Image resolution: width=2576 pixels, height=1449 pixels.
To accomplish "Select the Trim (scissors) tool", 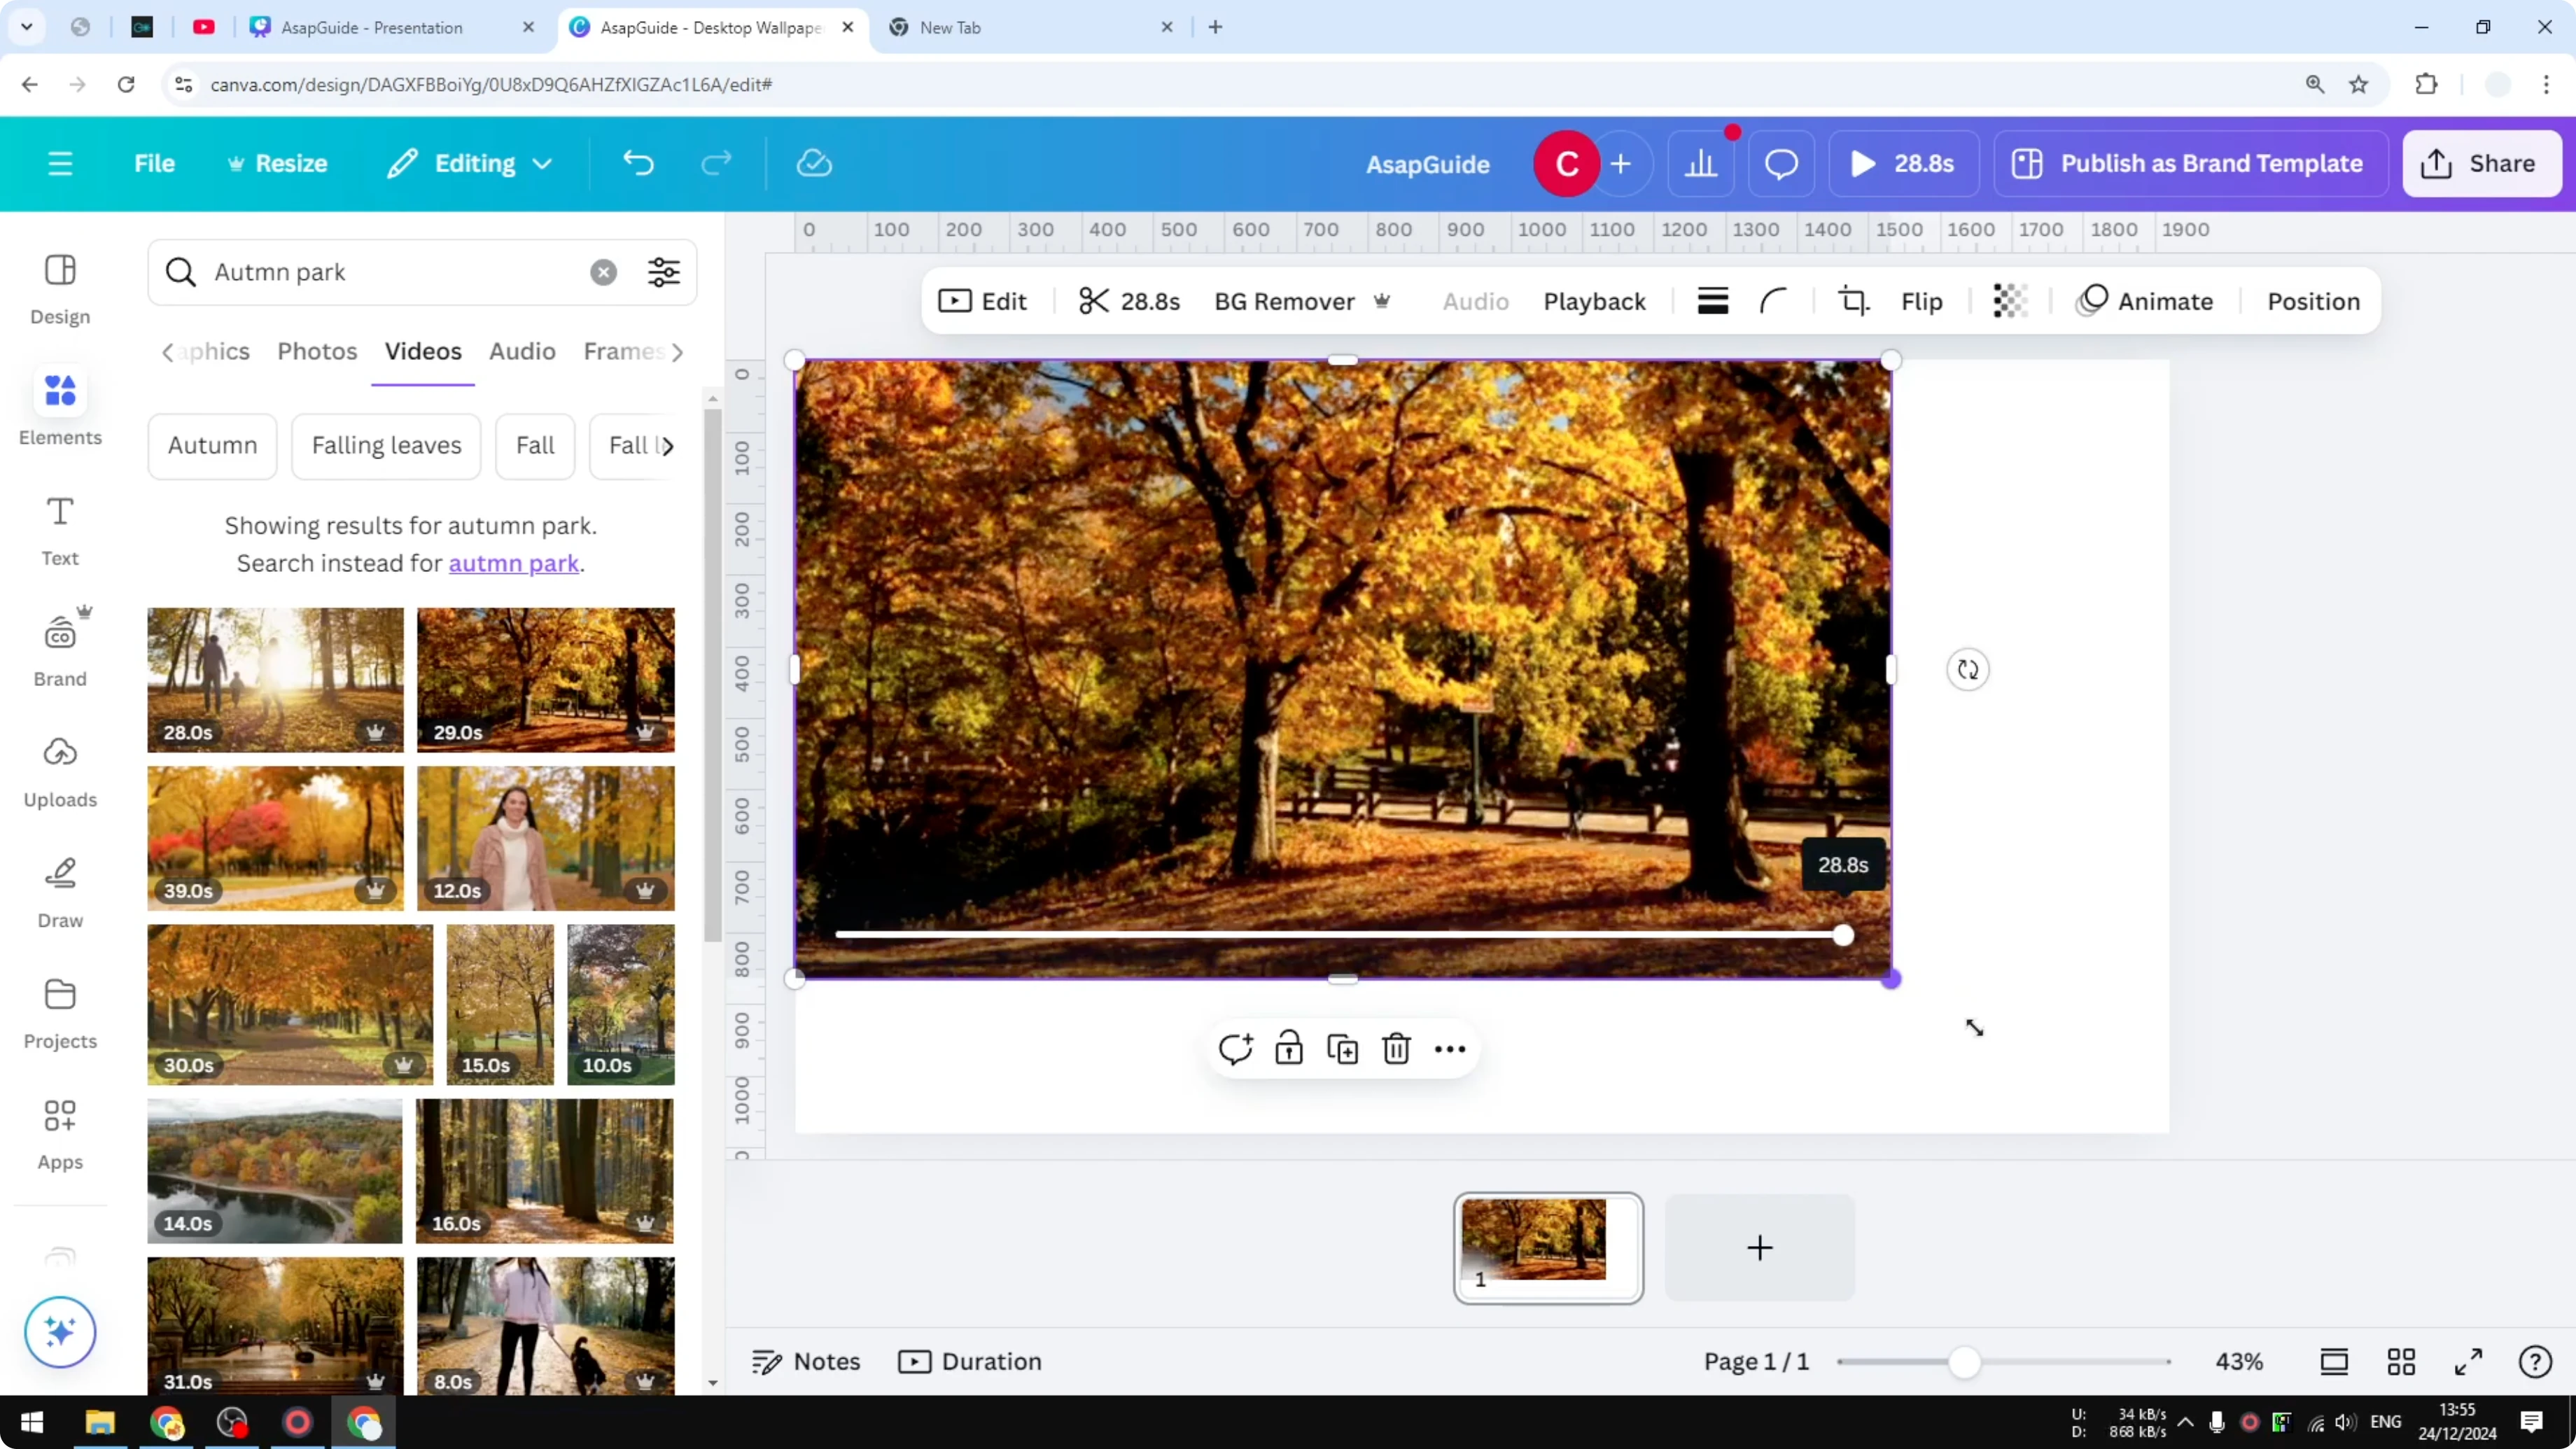I will [1096, 301].
